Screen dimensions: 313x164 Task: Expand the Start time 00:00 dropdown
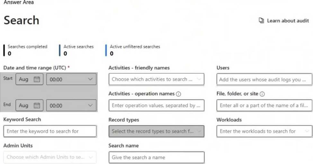pyautogui.click(x=71, y=79)
